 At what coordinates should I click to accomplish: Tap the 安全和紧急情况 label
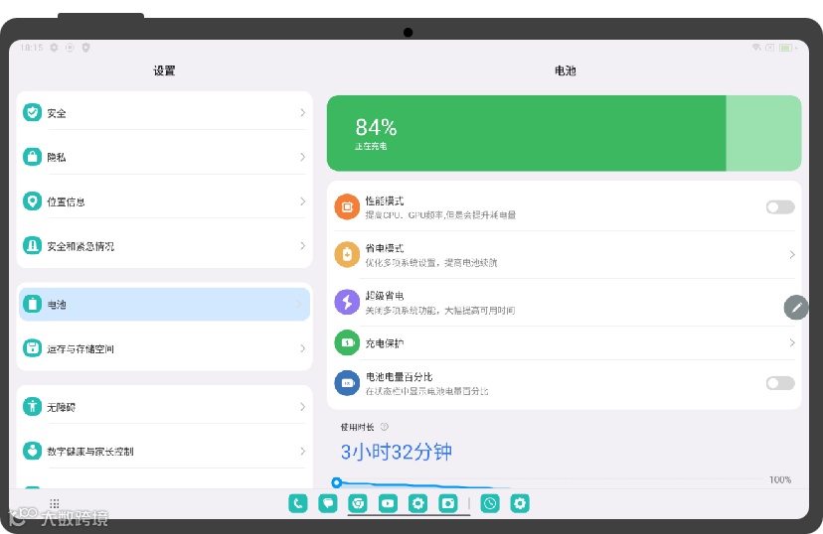(x=81, y=246)
